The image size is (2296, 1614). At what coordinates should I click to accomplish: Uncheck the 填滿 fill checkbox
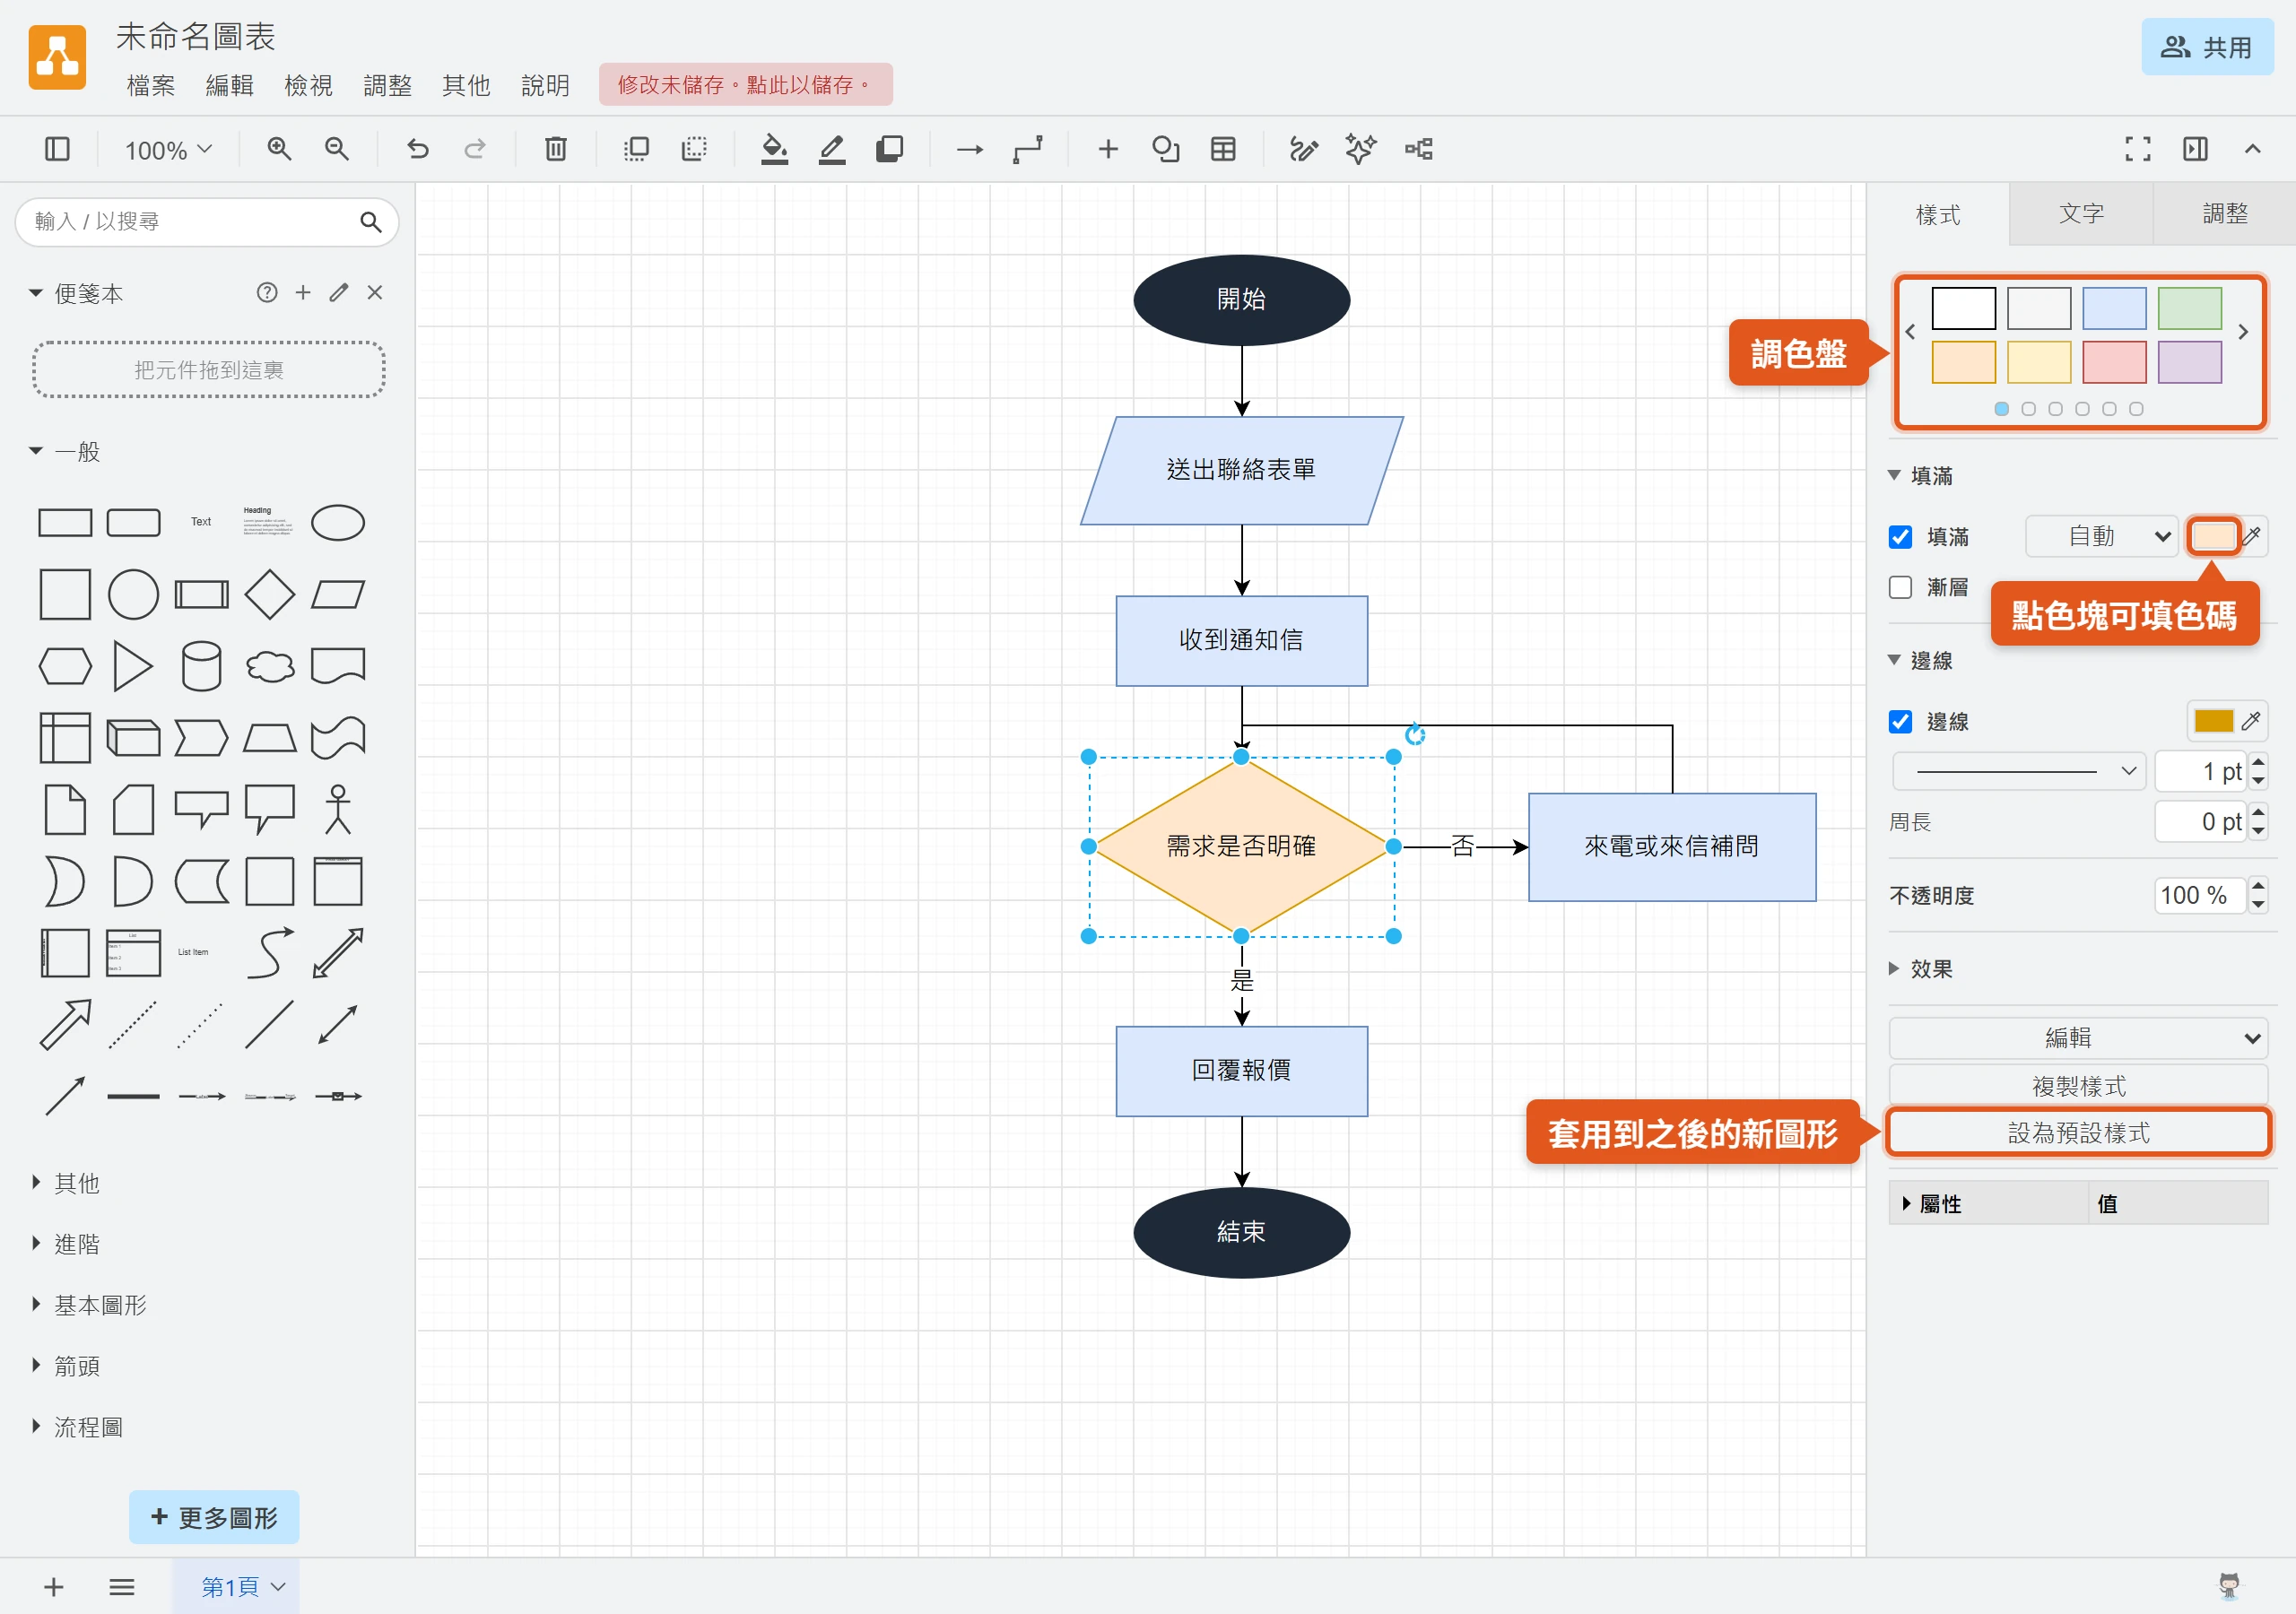(1900, 537)
